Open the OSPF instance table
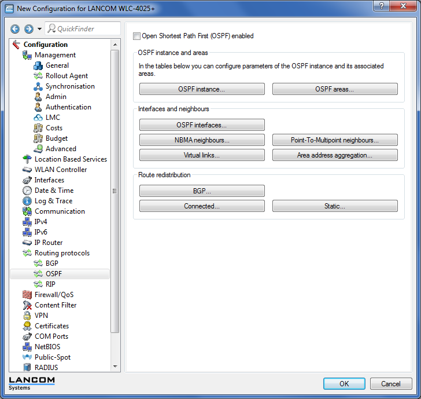Image resolution: width=421 pixels, height=399 pixels. click(x=202, y=89)
